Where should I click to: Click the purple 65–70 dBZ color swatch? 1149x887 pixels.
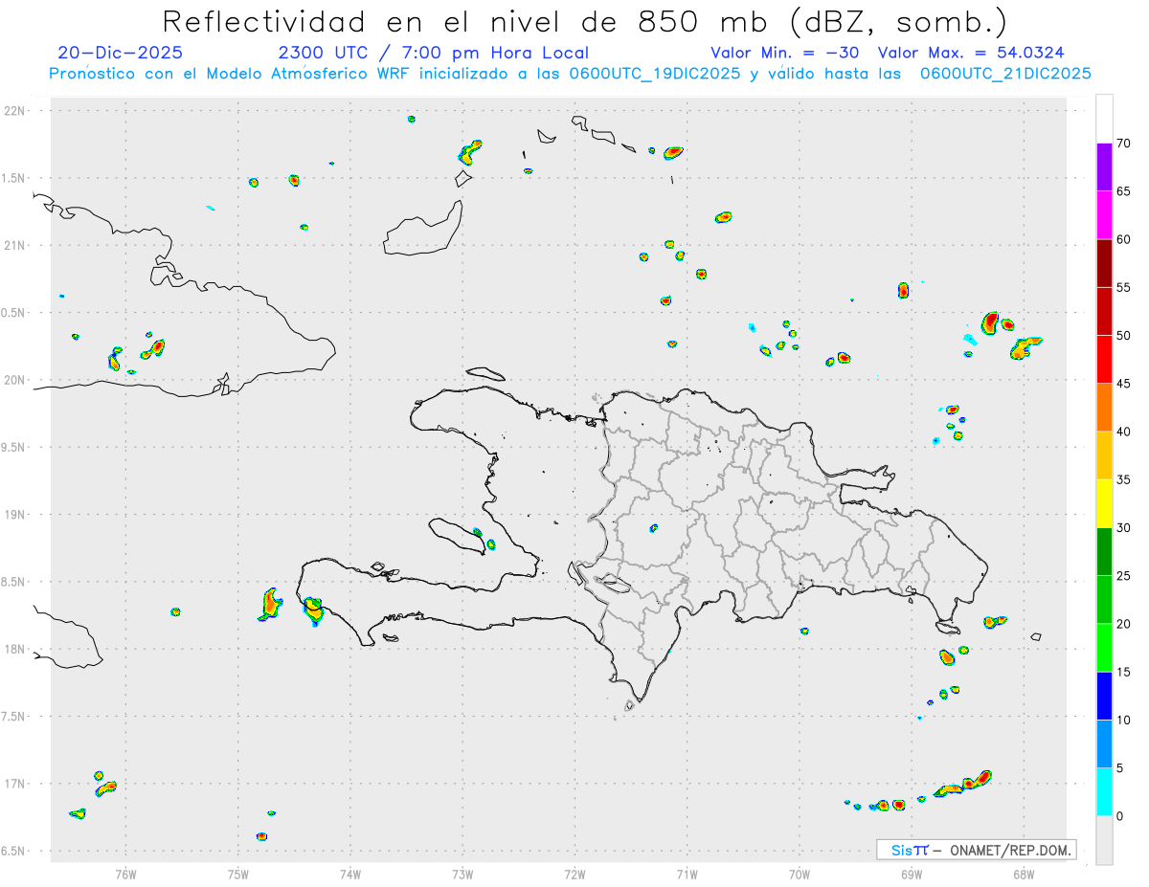(x=1104, y=166)
